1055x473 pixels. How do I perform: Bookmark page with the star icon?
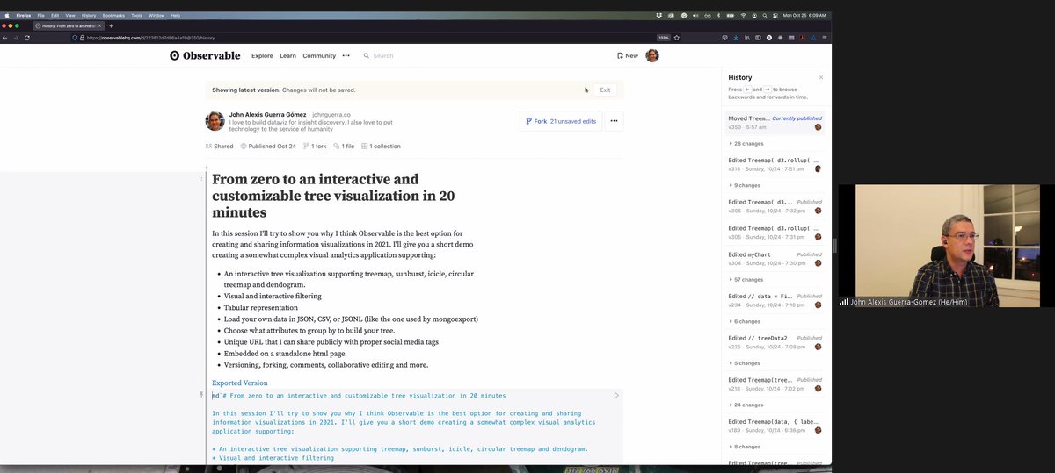tap(678, 38)
